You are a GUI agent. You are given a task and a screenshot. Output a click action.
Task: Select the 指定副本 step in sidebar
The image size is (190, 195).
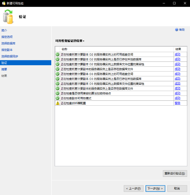[x=7, y=50]
